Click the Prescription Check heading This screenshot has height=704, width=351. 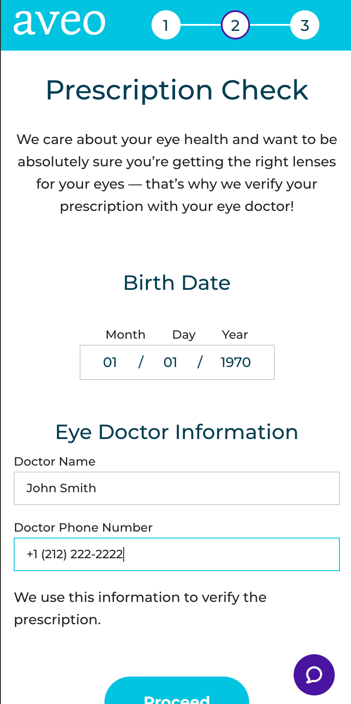(177, 90)
